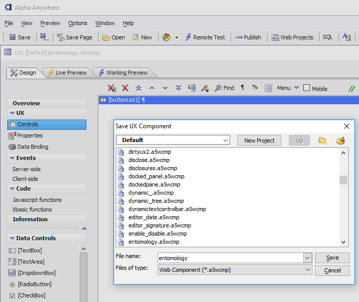Click the New Project button

[x=259, y=141]
